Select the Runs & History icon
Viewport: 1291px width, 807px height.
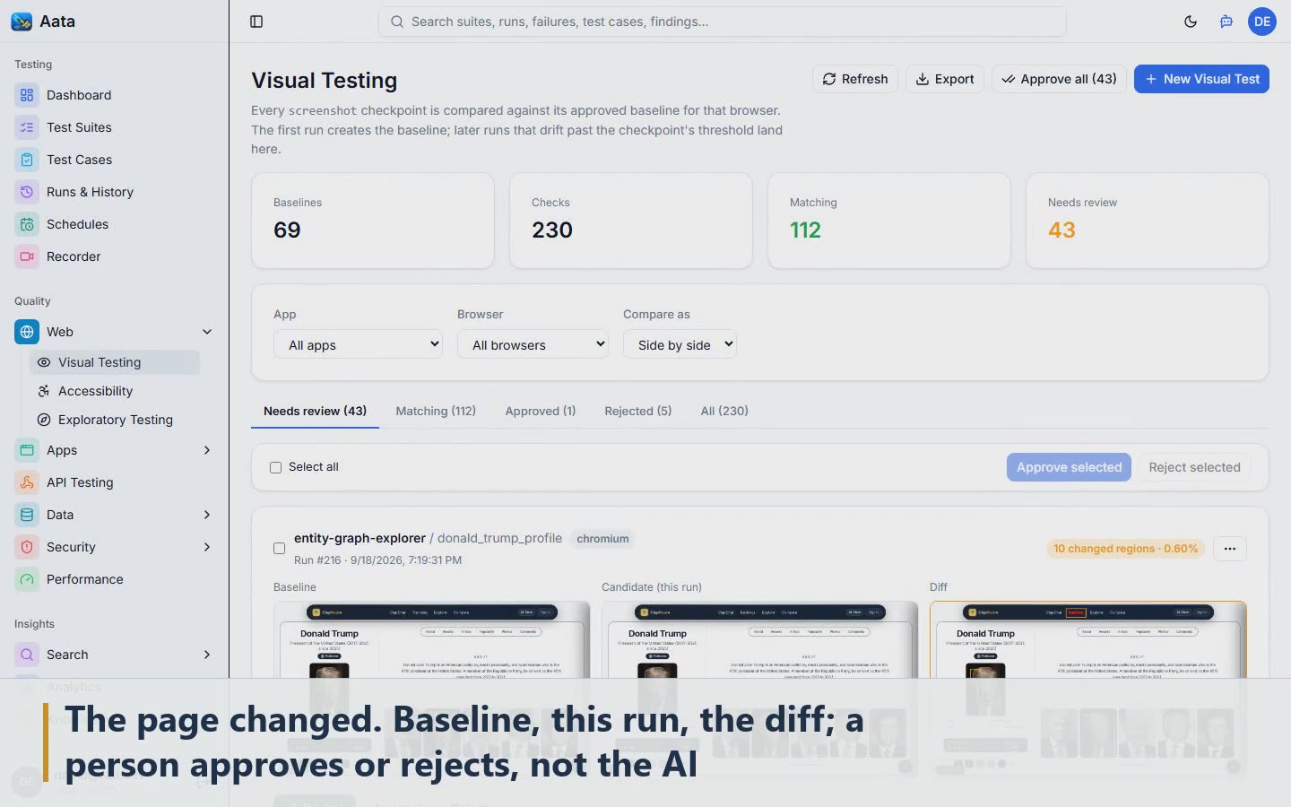click(x=27, y=192)
